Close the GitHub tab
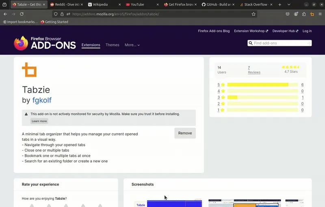325x207 pixels. pos(233,4)
